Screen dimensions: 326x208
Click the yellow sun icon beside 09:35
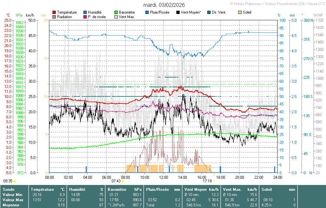(x=15, y=181)
